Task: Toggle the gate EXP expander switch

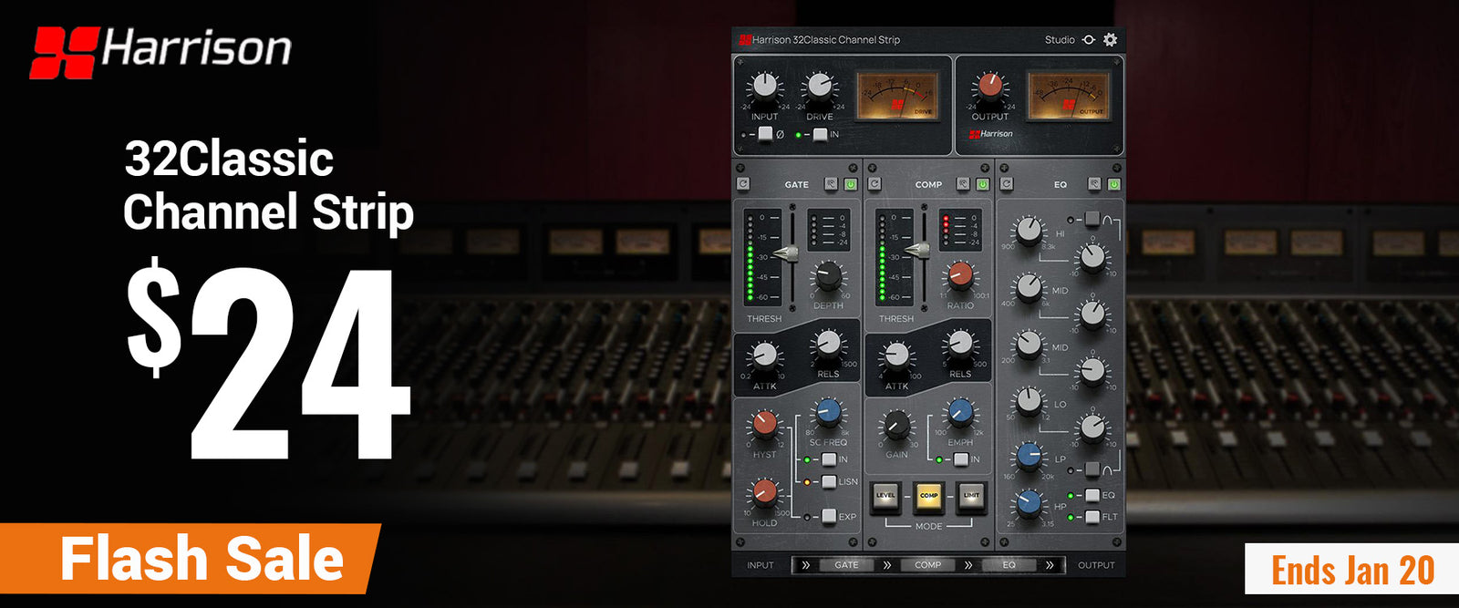Action: pos(828,516)
